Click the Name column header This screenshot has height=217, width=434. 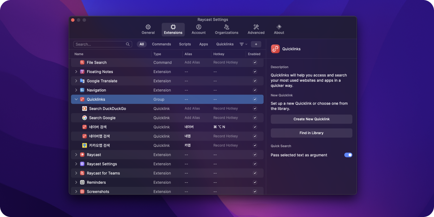pyautogui.click(x=79, y=54)
